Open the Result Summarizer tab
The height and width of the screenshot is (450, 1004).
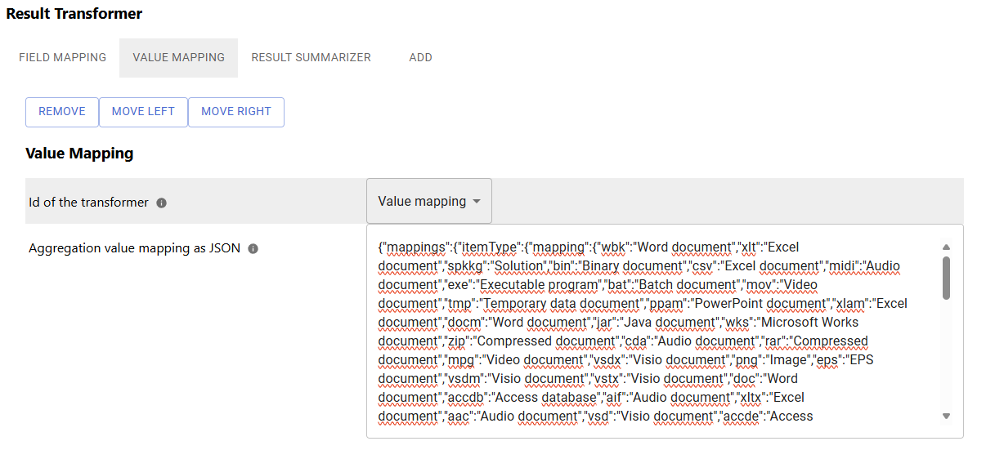(311, 57)
